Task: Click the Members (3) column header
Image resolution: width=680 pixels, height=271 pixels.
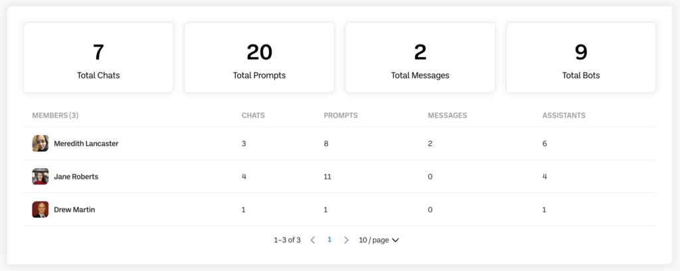Action: [55, 116]
